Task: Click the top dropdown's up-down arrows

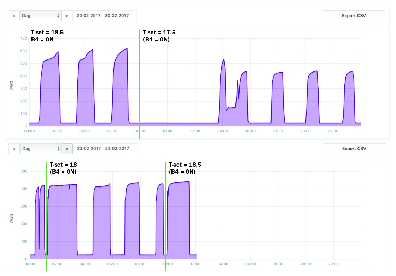Action: pyautogui.click(x=58, y=16)
